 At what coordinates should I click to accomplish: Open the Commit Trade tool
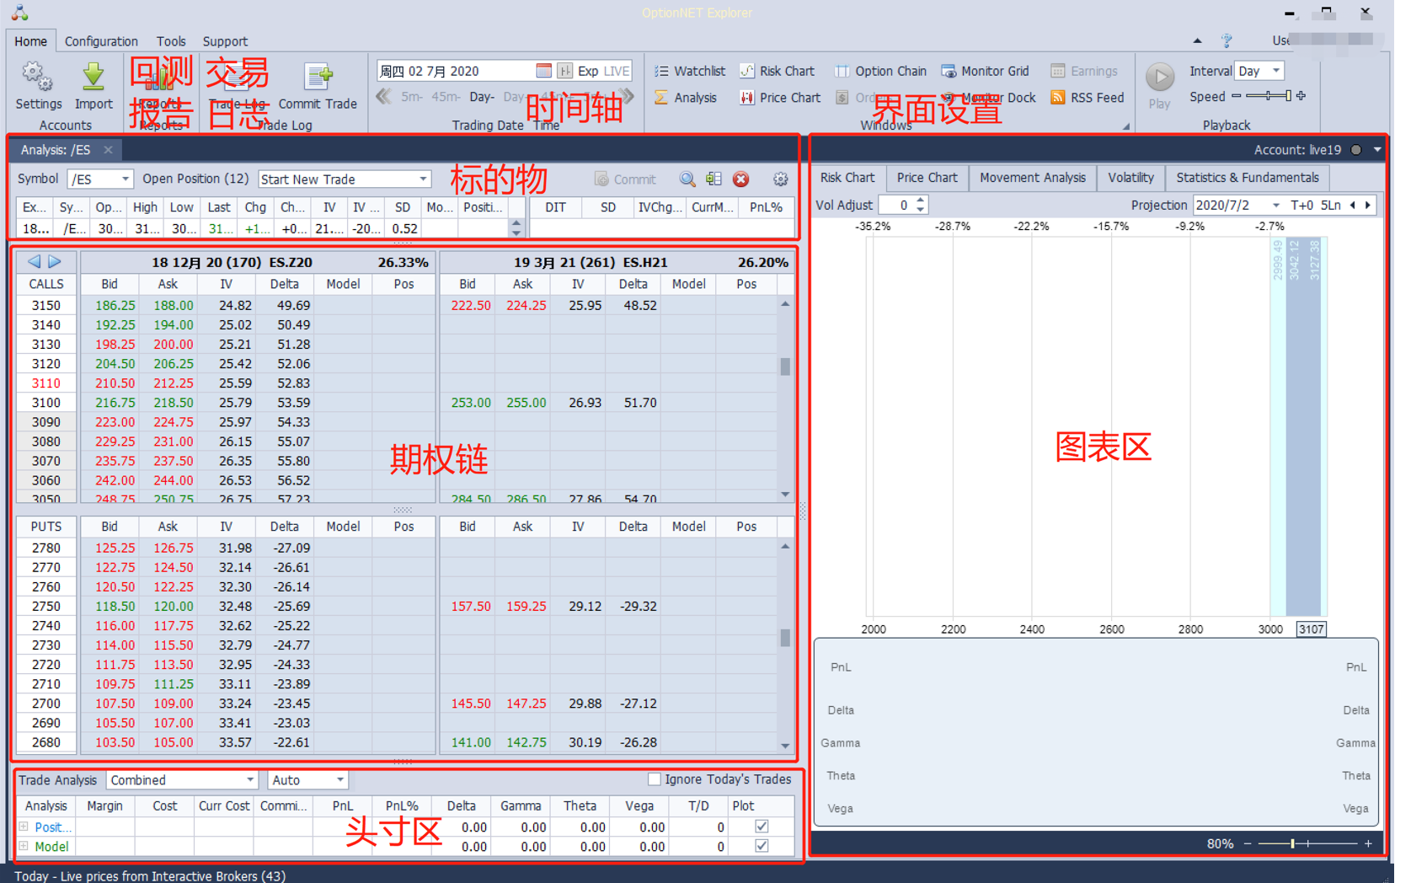pyautogui.click(x=318, y=86)
